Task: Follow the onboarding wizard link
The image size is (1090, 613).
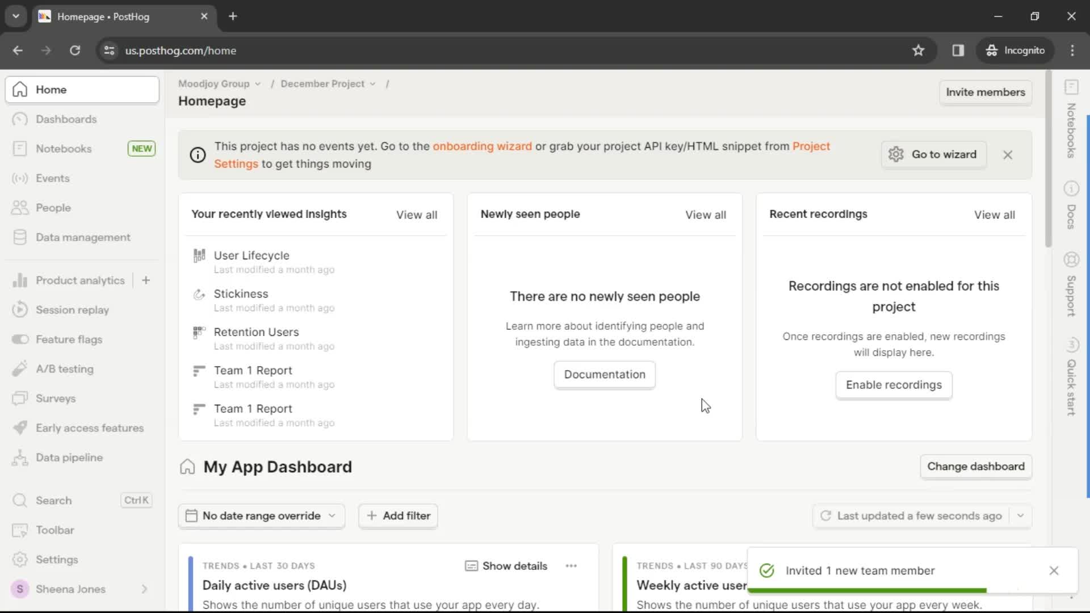Action: (x=482, y=146)
